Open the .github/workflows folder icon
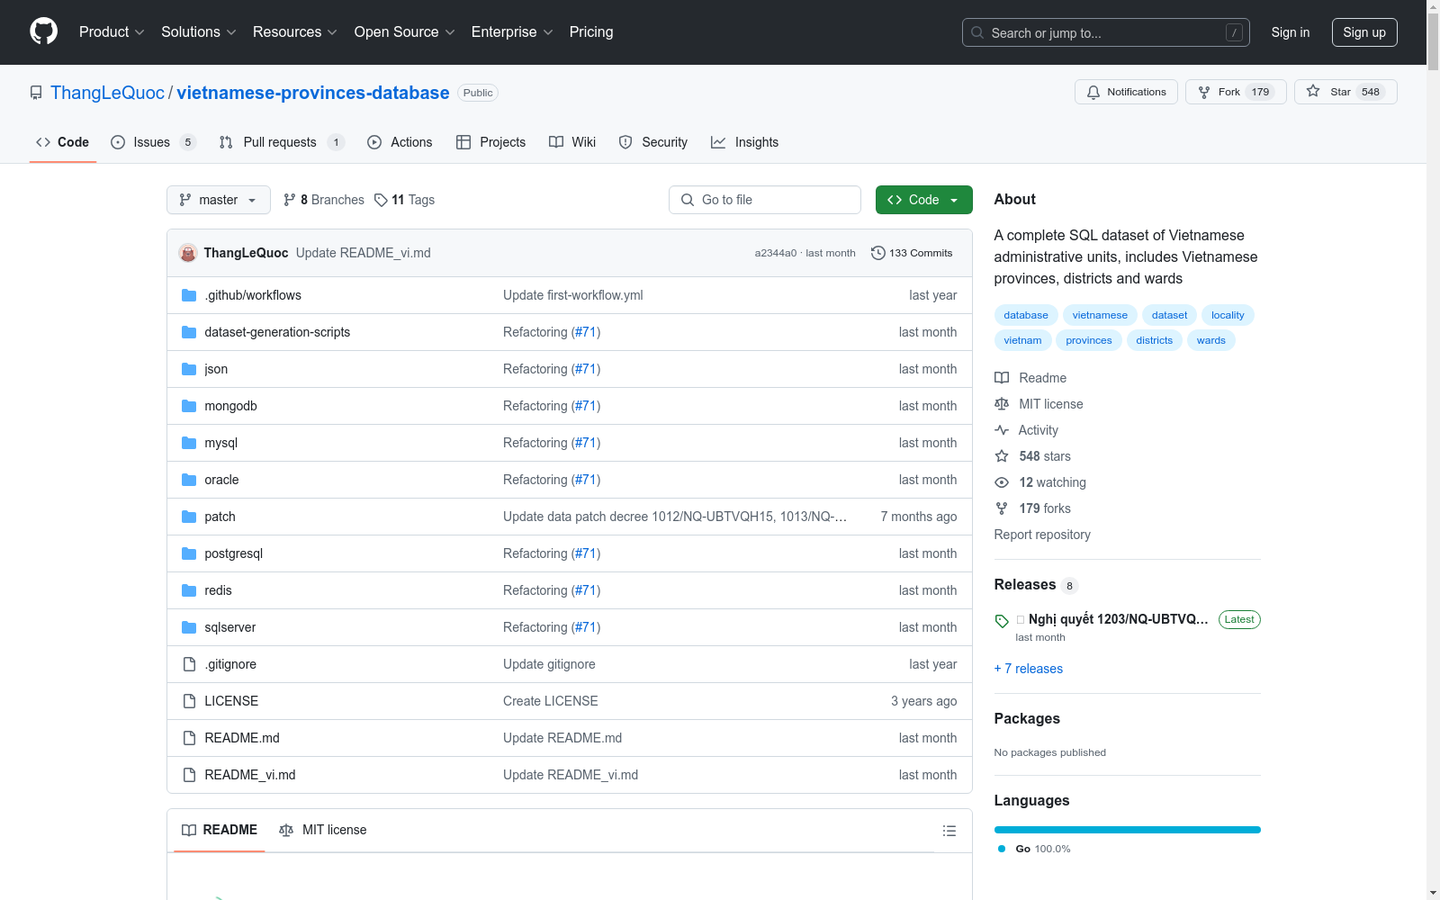The width and height of the screenshot is (1440, 900). tap(189, 295)
